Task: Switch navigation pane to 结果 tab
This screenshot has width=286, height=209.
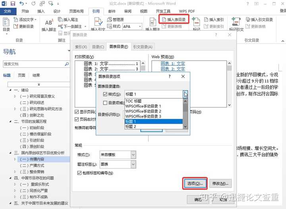Action: click(x=36, y=75)
